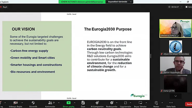
Task: Open Daha fazla three-dot menu
Action: [x=171, y=103]
